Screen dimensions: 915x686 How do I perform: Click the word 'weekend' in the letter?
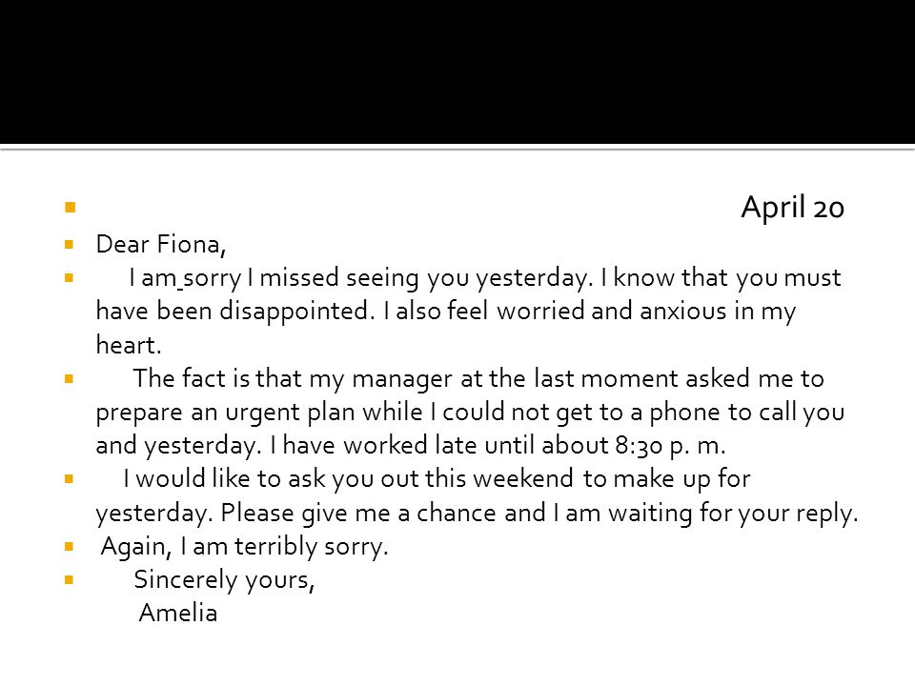[523, 479]
